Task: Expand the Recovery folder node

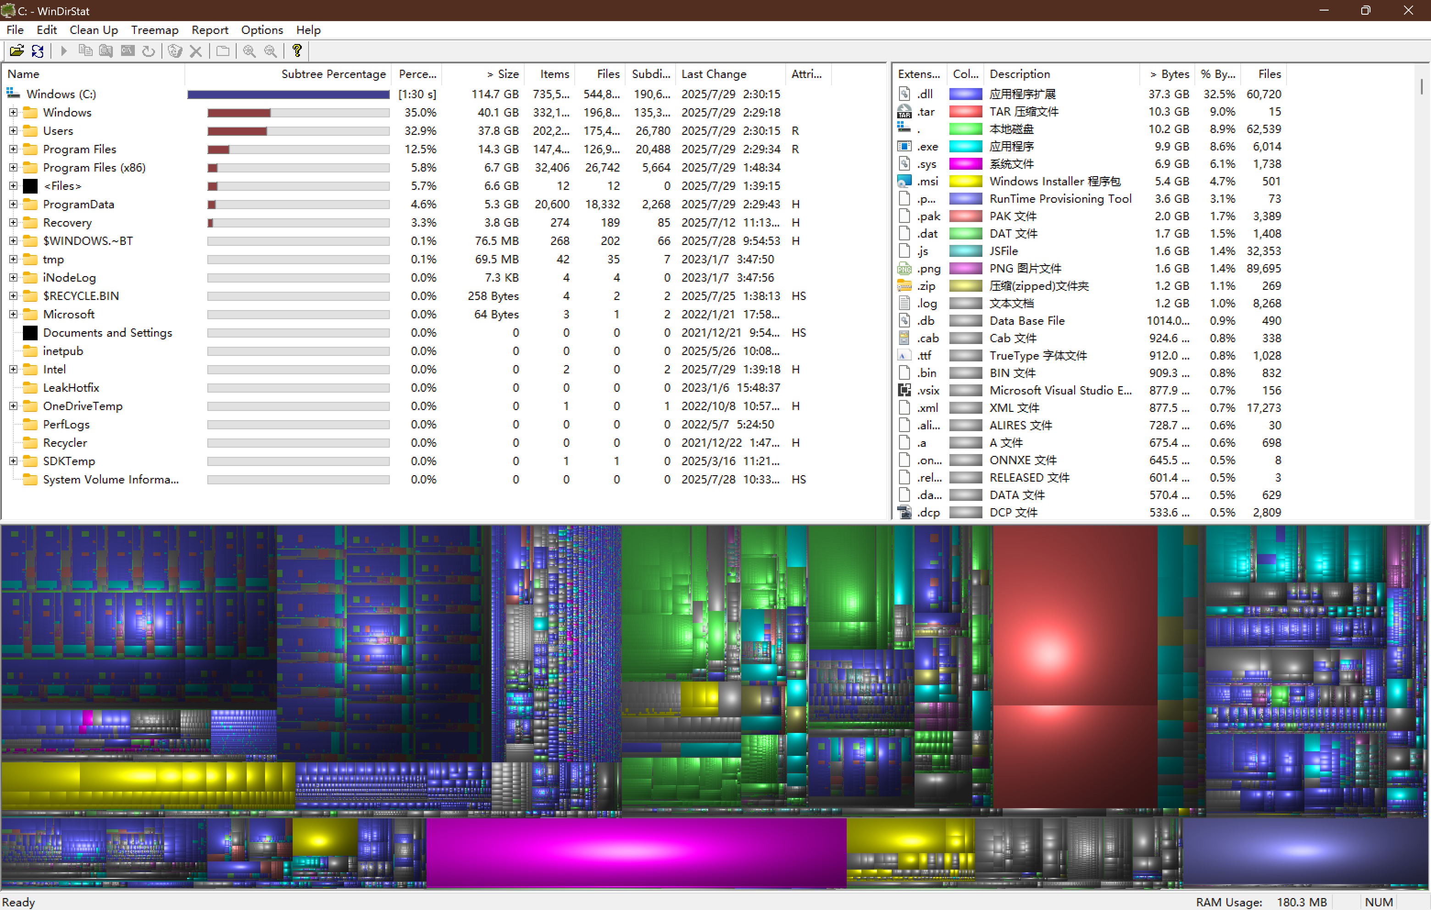Action: click(13, 222)
